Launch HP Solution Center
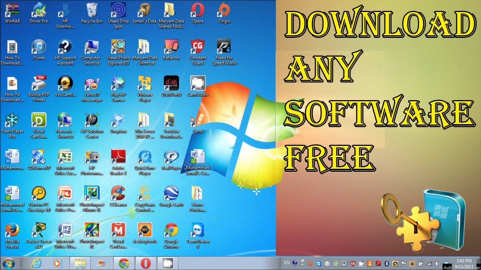 click(x=92, y=126)
